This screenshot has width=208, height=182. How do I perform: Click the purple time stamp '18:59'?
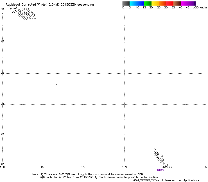coord(160,170)
